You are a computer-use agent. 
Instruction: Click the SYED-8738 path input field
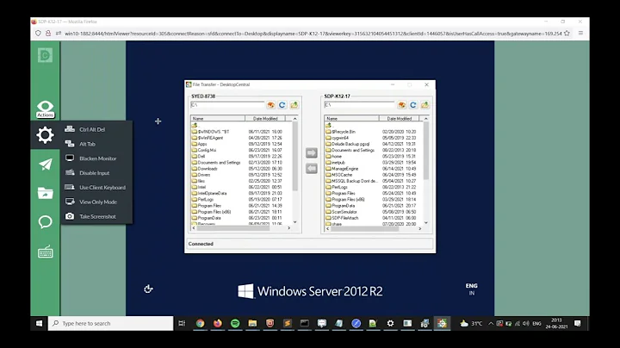(x=227, y=105)
